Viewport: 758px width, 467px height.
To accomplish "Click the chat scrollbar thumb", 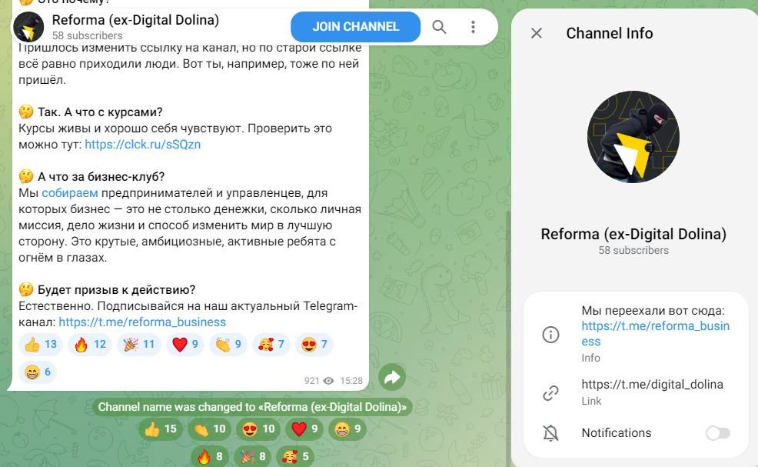I will (x=507, y=339).
